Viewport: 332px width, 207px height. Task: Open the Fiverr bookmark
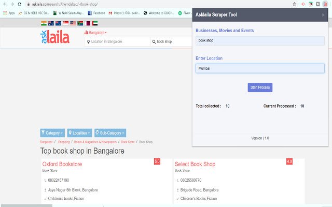pos(185,13)
